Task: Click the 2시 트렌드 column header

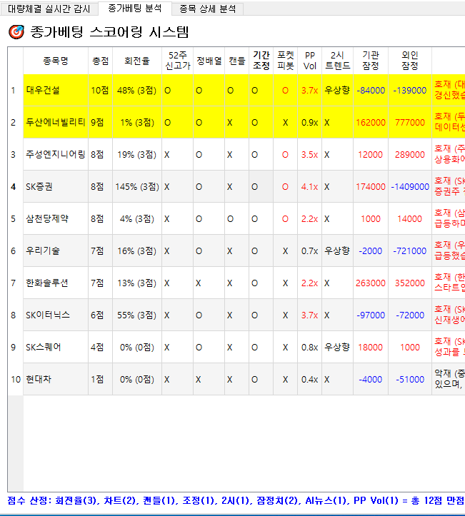Action: (x=338, y=61)
